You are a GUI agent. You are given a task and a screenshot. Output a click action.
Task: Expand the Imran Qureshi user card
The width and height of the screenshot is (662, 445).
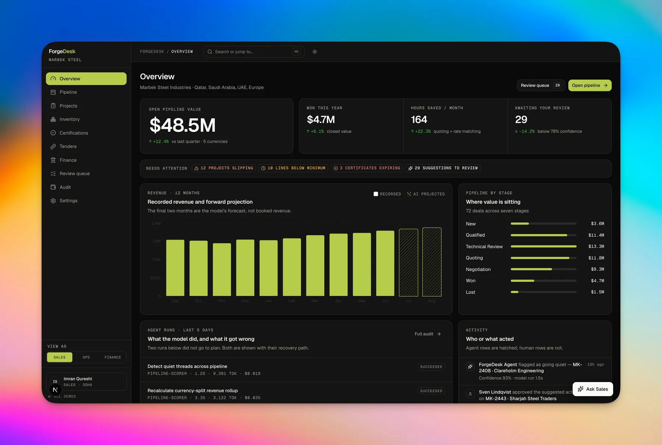(x=86, y=381)
